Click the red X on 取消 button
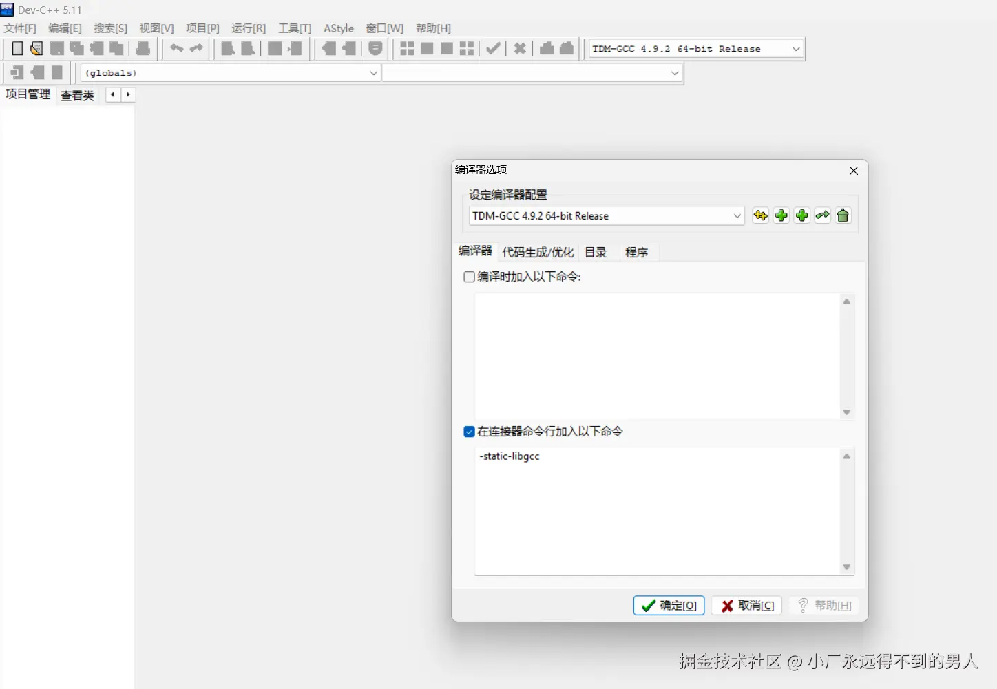 727,606
